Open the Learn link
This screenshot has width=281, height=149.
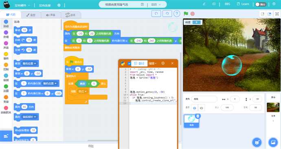click(243, 4)
